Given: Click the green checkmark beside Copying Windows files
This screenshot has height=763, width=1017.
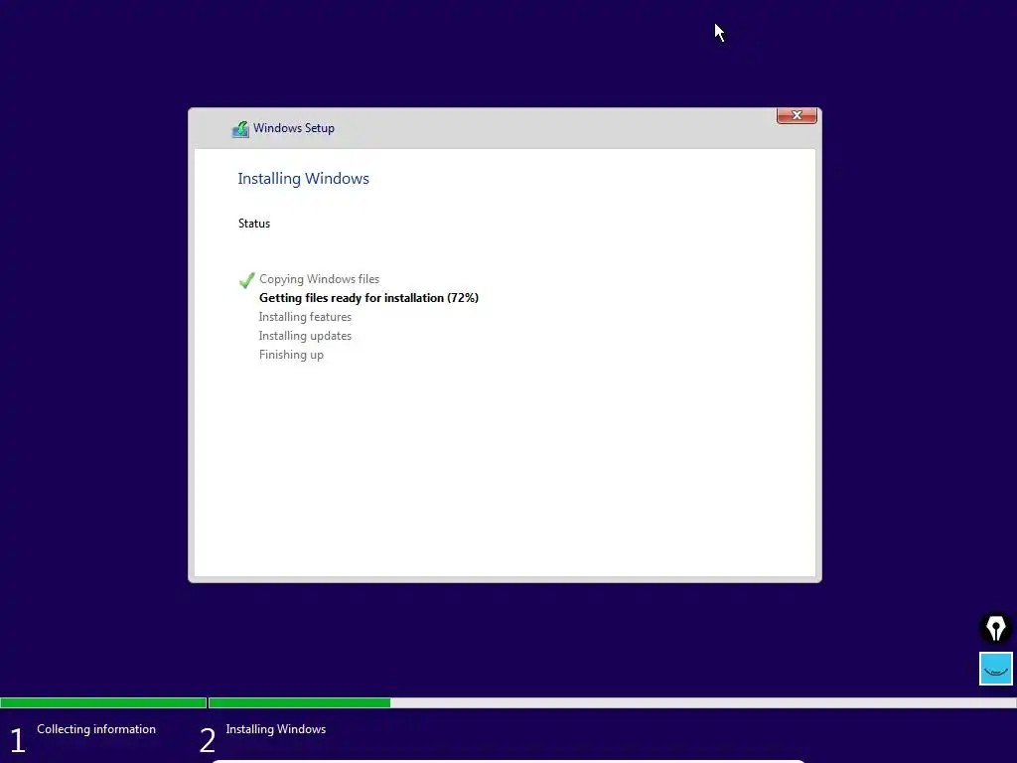Looking at the screenshot, I should (246, 279).
